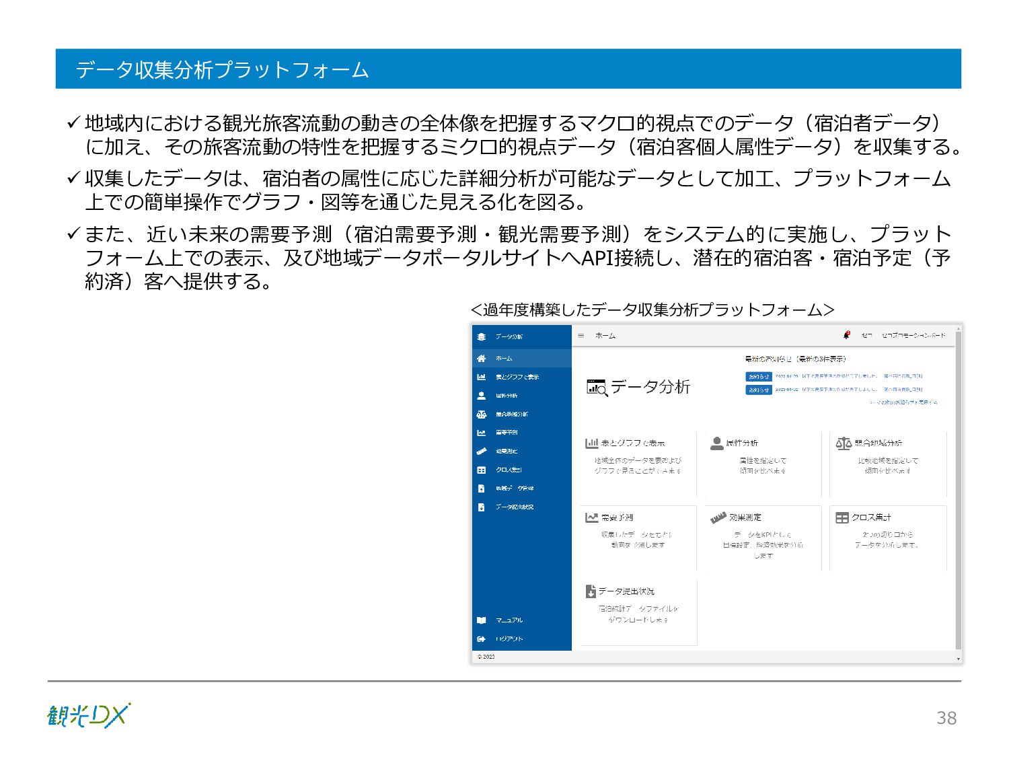Open the first notice link text
This screenshot has height=757, width=1009.
tap(849, 377)
